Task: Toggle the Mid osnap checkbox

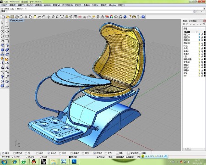Action: tap(37, 153)
